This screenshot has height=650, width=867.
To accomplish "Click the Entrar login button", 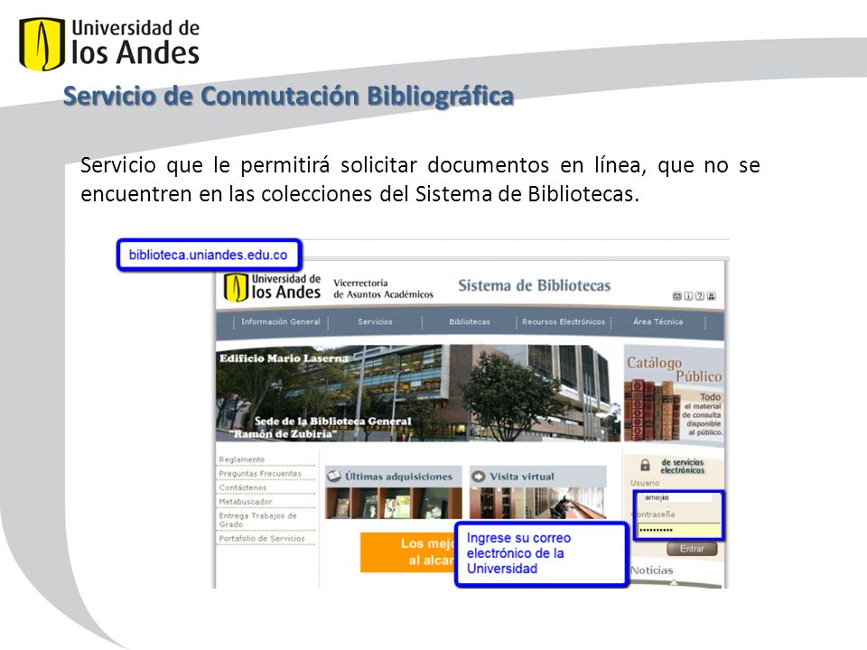I will point(692,549).
